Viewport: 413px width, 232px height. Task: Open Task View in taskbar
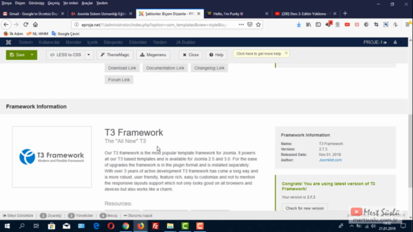coord(36,226)
